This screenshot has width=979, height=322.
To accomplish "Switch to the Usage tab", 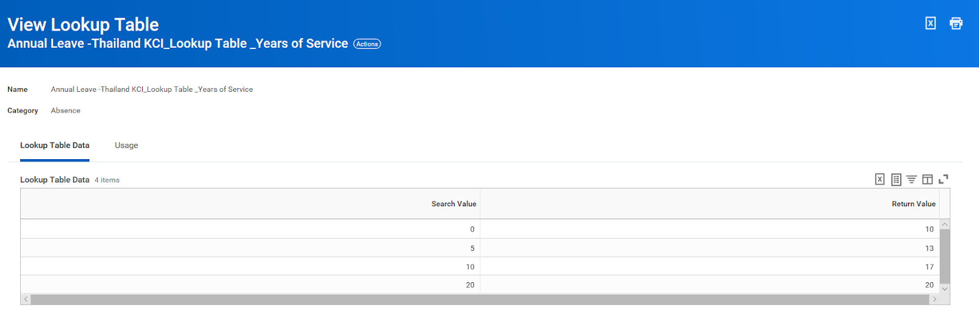I will pos(126,146).
